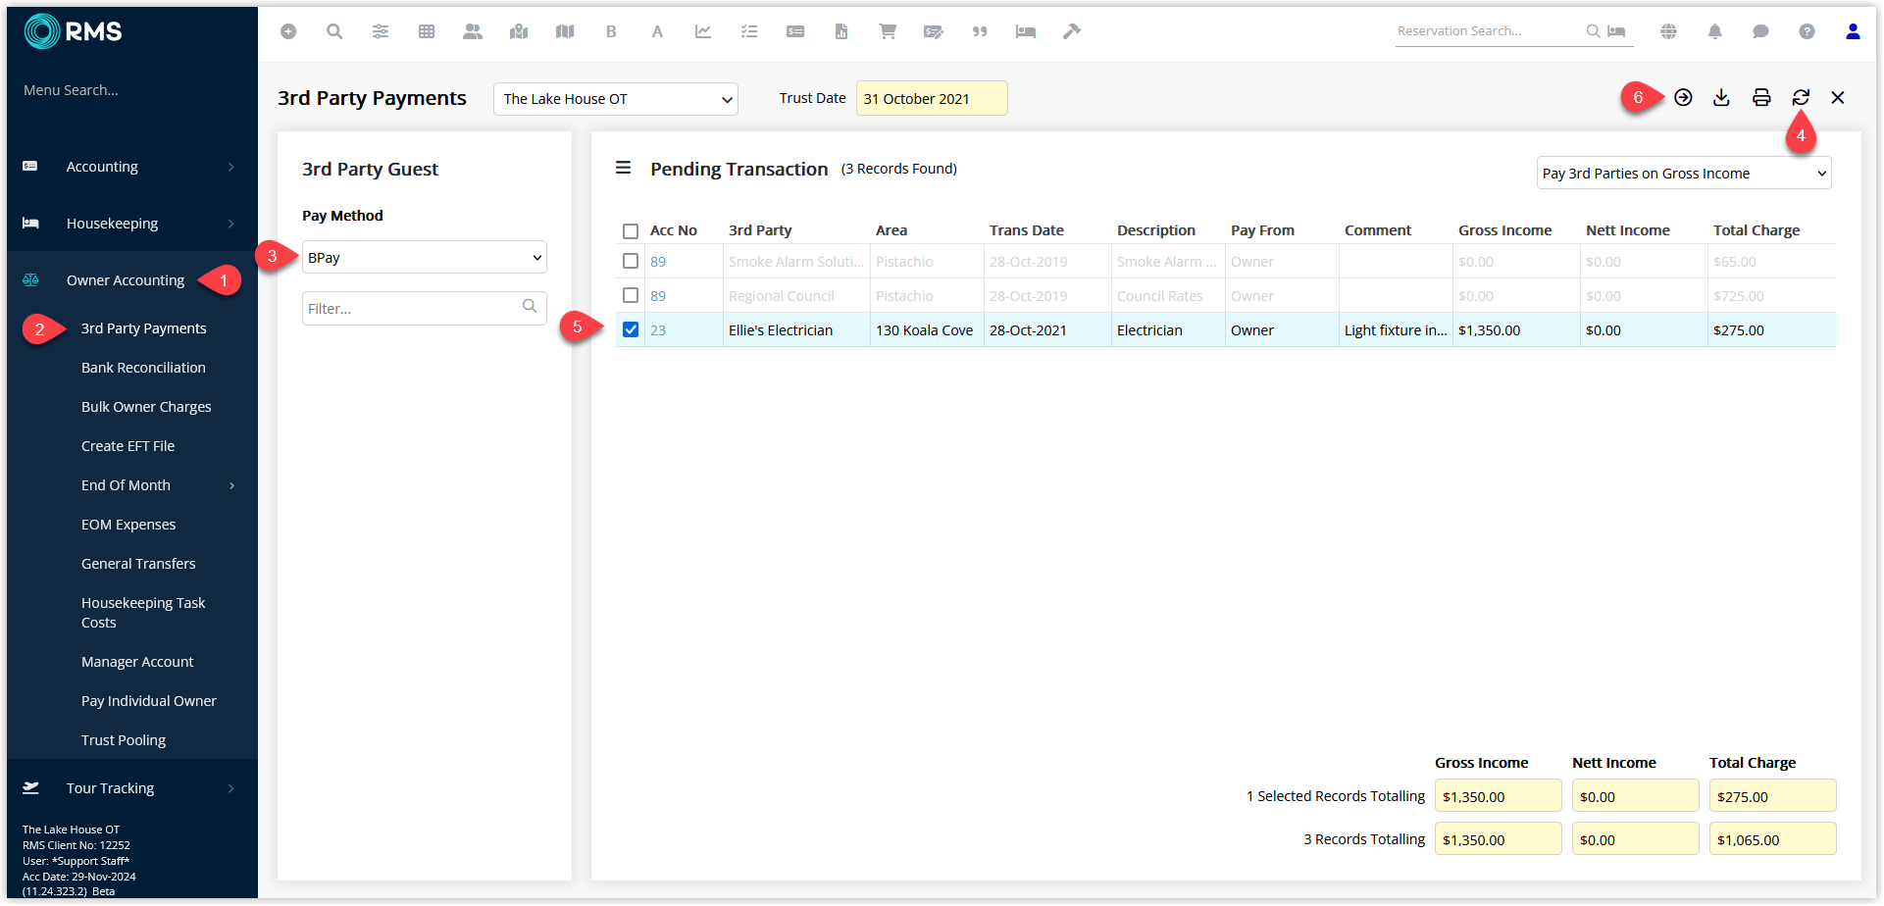Open the bed icon in main toolbar

[1026, 31]
